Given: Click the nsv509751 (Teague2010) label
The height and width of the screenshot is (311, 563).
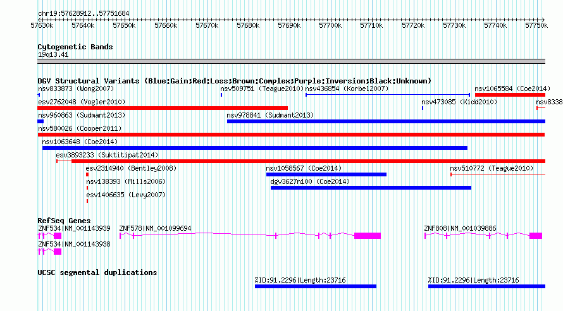Looking at the screenshot, I should click(x=262, y=88).
